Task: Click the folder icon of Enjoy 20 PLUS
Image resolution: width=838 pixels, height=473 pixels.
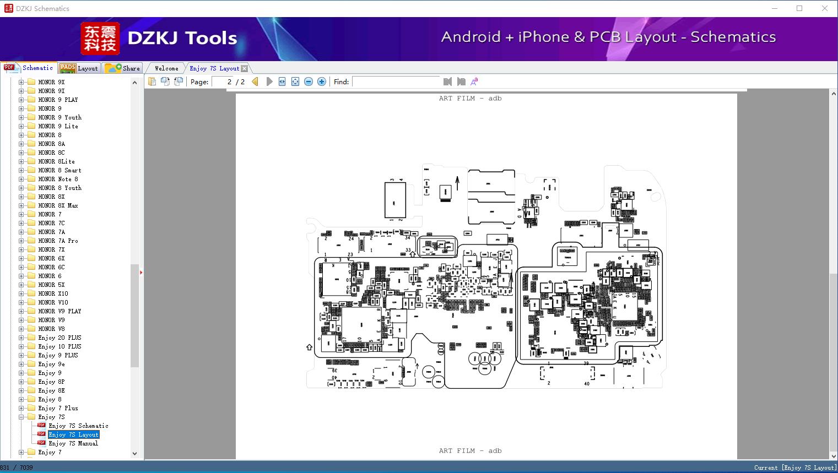Action: click(31, 338)
